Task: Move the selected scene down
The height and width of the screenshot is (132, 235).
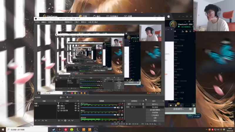Action: 46,121
